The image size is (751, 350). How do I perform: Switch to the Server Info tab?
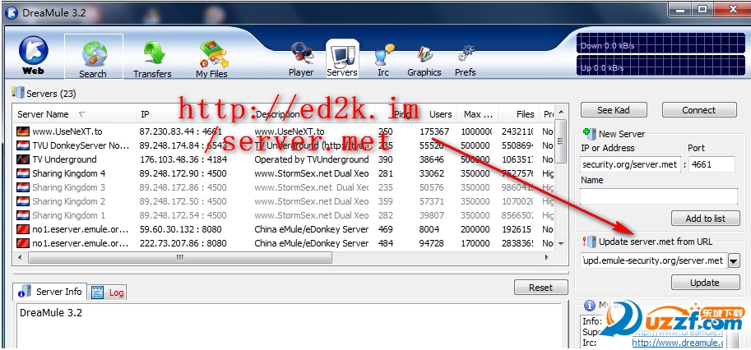[50, 292]
